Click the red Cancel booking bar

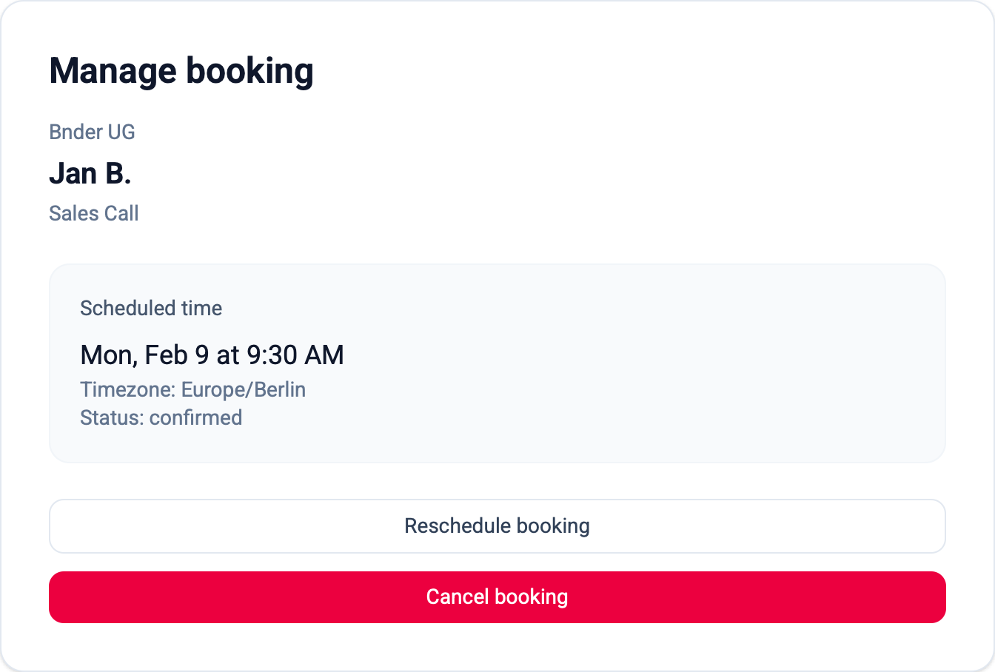497,597
